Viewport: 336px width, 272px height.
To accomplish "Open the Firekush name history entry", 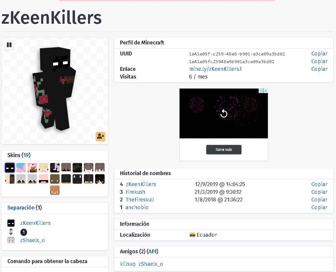I will [x=135, y=192].
